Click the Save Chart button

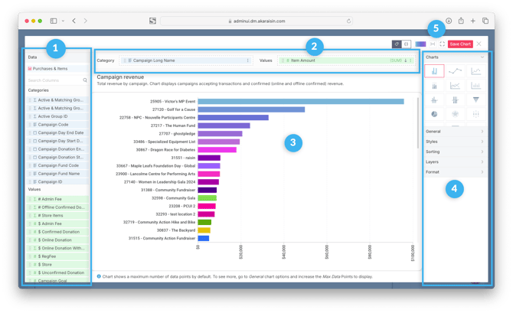point(460,44)
